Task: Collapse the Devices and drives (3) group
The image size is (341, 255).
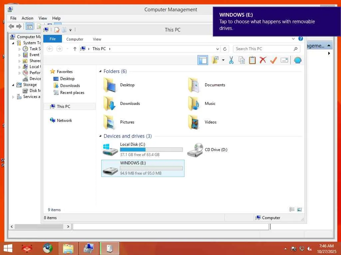Action: click(x=100, y=136)
